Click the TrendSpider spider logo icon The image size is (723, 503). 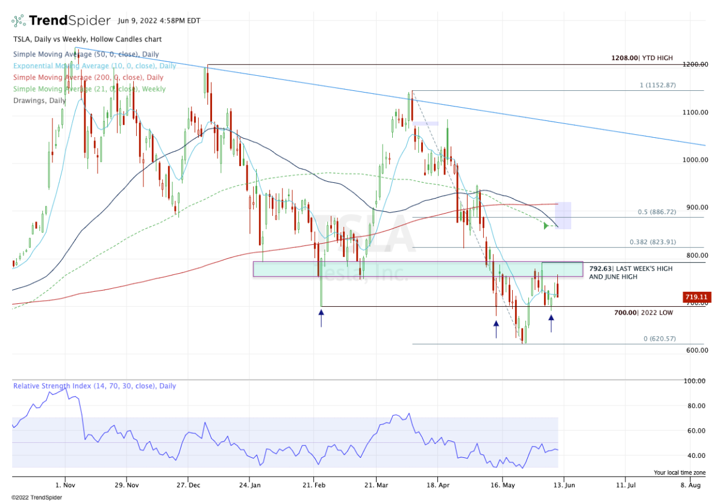click(19, 20)
